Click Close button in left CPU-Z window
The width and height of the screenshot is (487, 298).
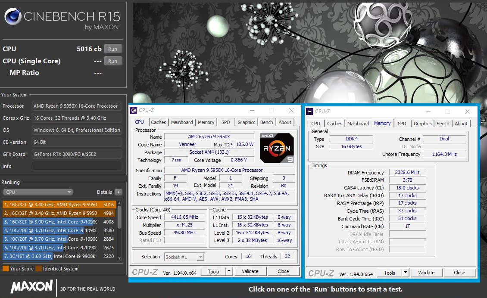(x=283, y=271)
